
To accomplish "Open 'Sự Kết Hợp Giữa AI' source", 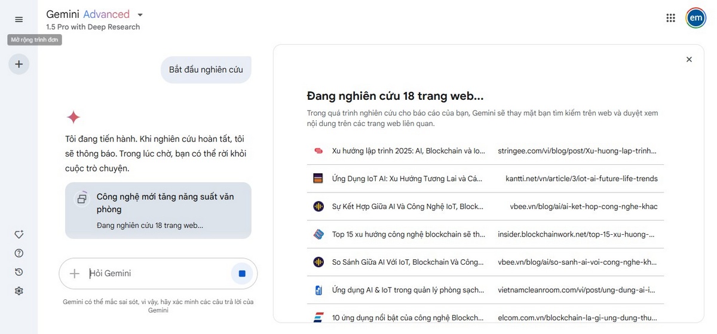I will pos(407,206).
